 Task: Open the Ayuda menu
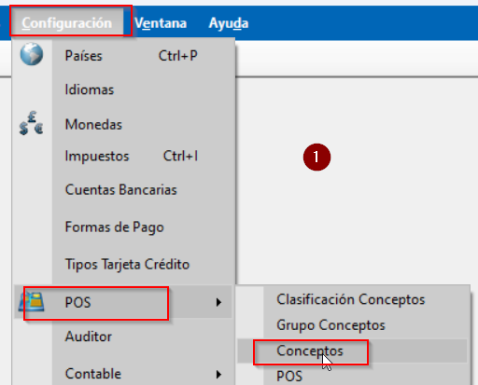click(229, 23)
